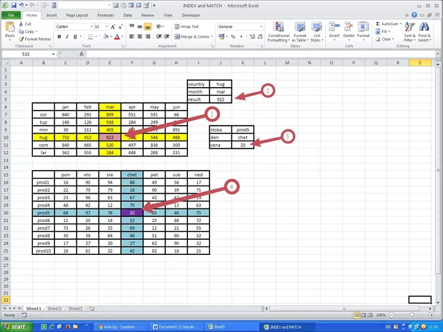Viewport: 443px width, 332px height.
Task: Switch to Sheet3 worksheet tab
Action: [x=75, y=308]
